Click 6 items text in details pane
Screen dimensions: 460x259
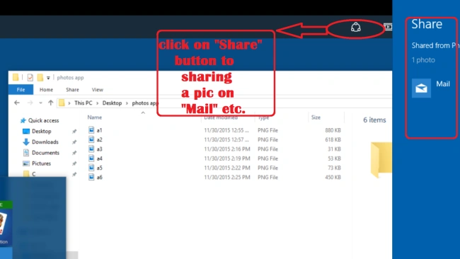point(374,120)
